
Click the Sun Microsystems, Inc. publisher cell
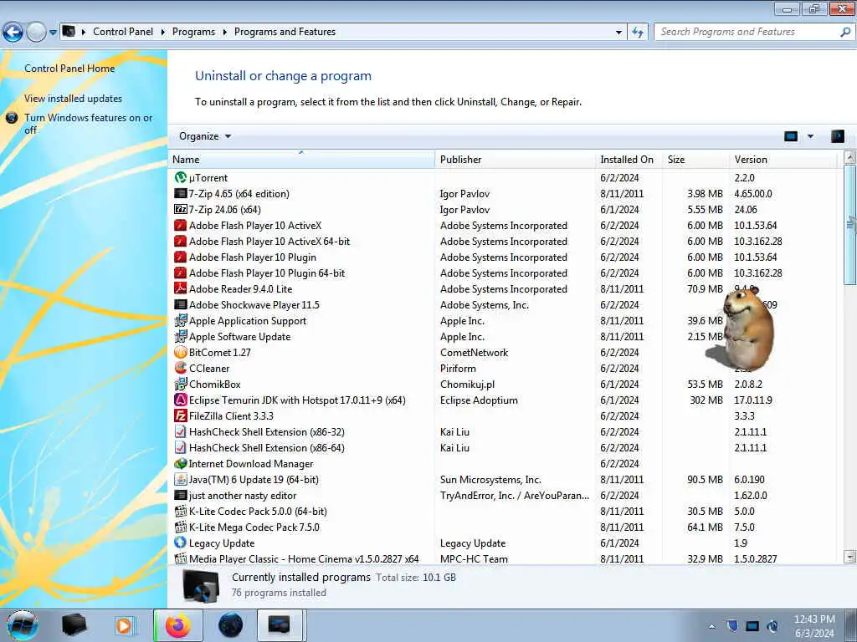(x=490, y=479)
